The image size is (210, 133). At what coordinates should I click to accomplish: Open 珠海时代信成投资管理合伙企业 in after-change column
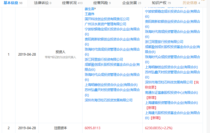173,34
